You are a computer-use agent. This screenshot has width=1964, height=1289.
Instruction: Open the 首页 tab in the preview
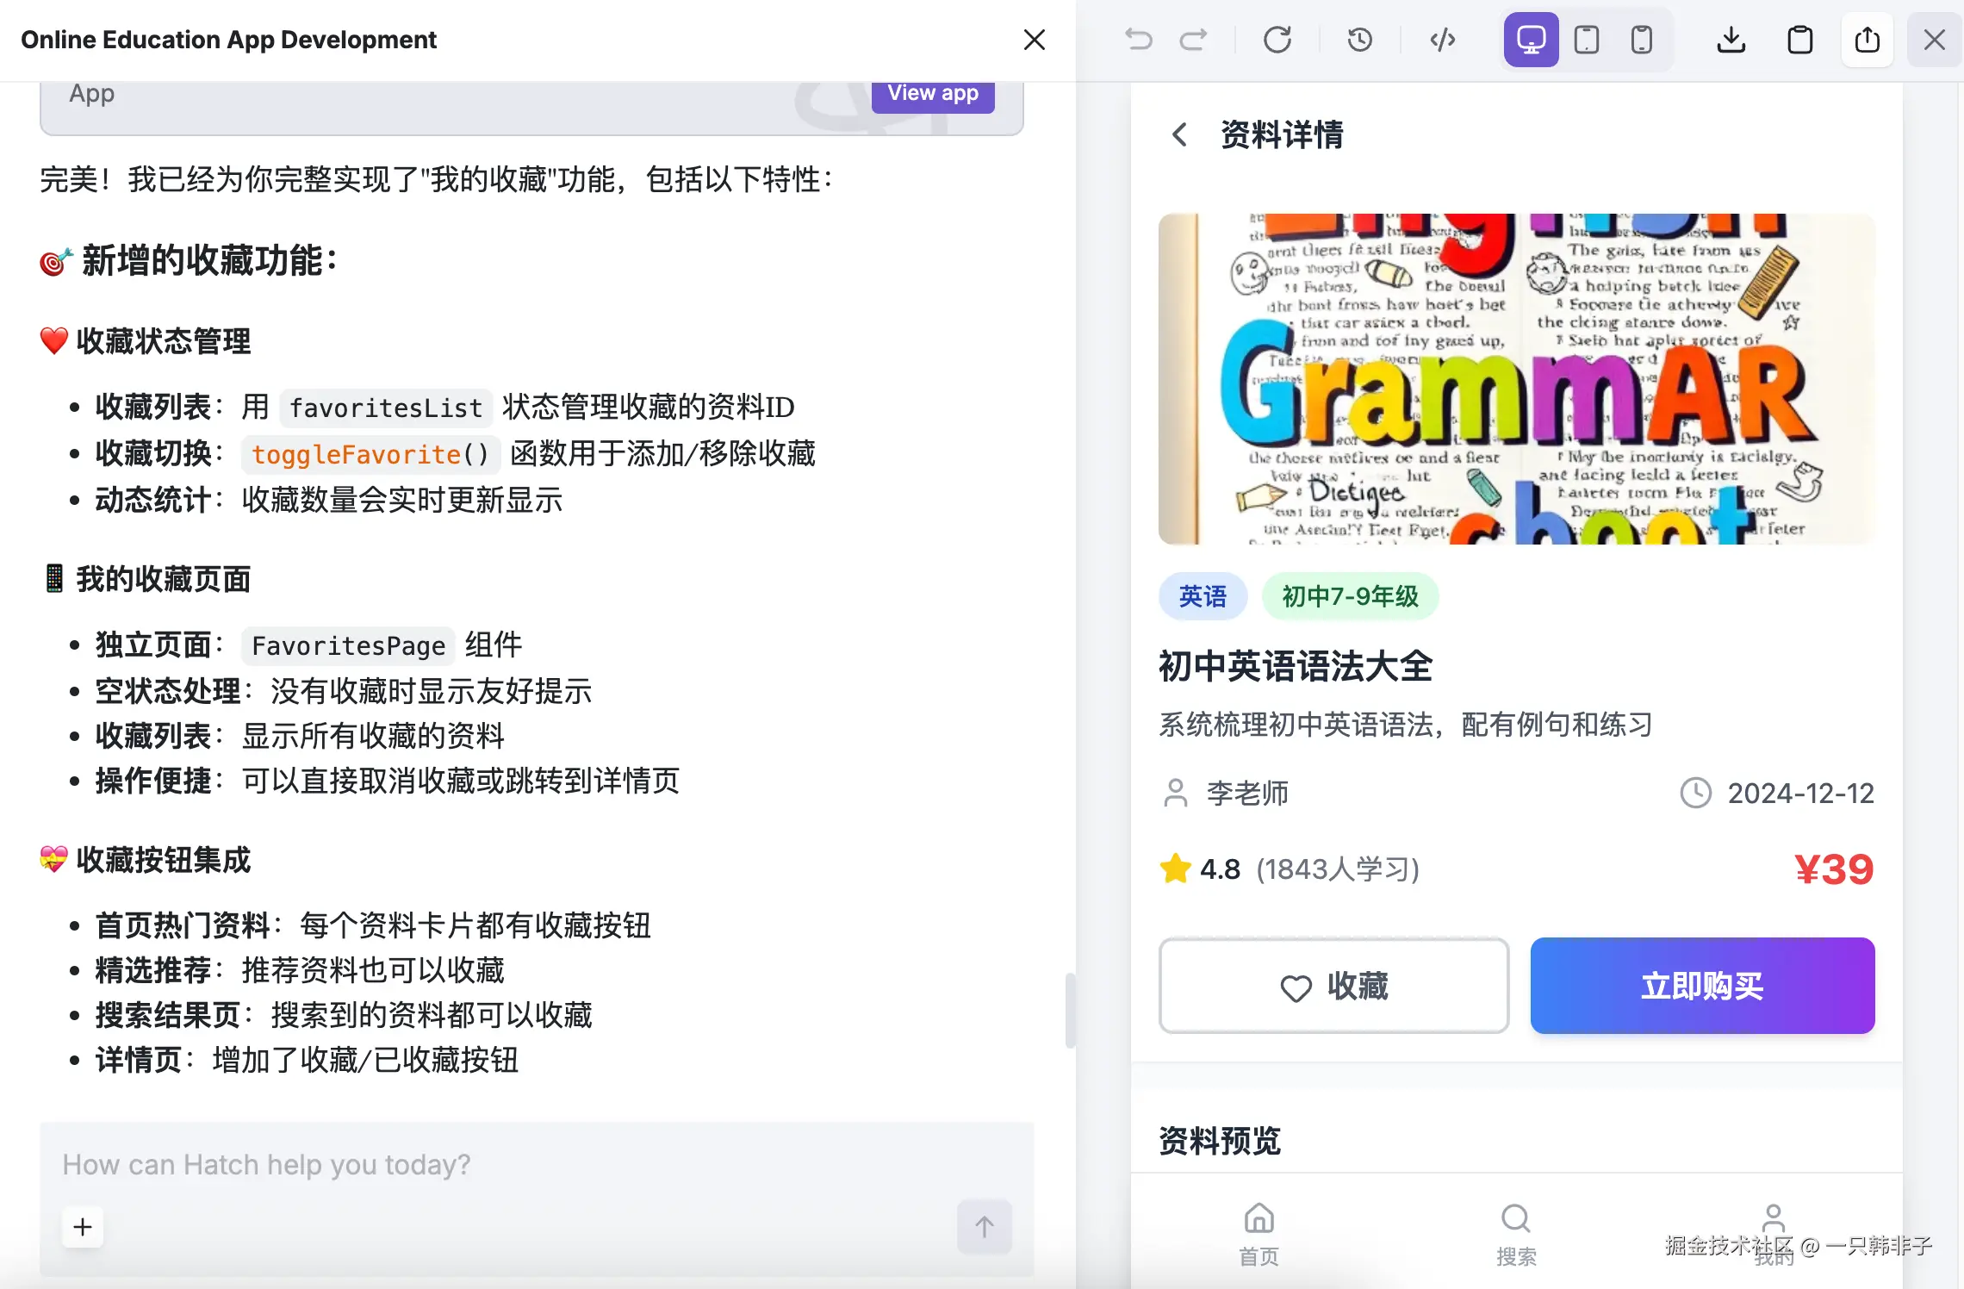(x=1259, y=1234)
